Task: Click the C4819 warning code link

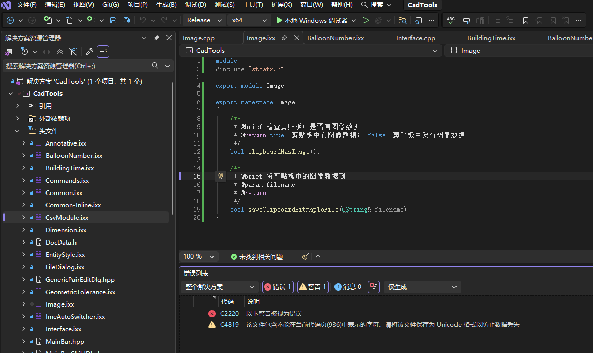Action: (x=230, y=325)
